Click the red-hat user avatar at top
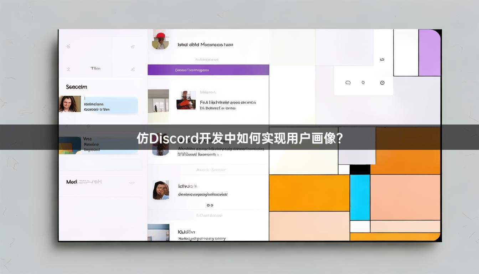The height and width of the screenshot is (274, 479). 160,40
